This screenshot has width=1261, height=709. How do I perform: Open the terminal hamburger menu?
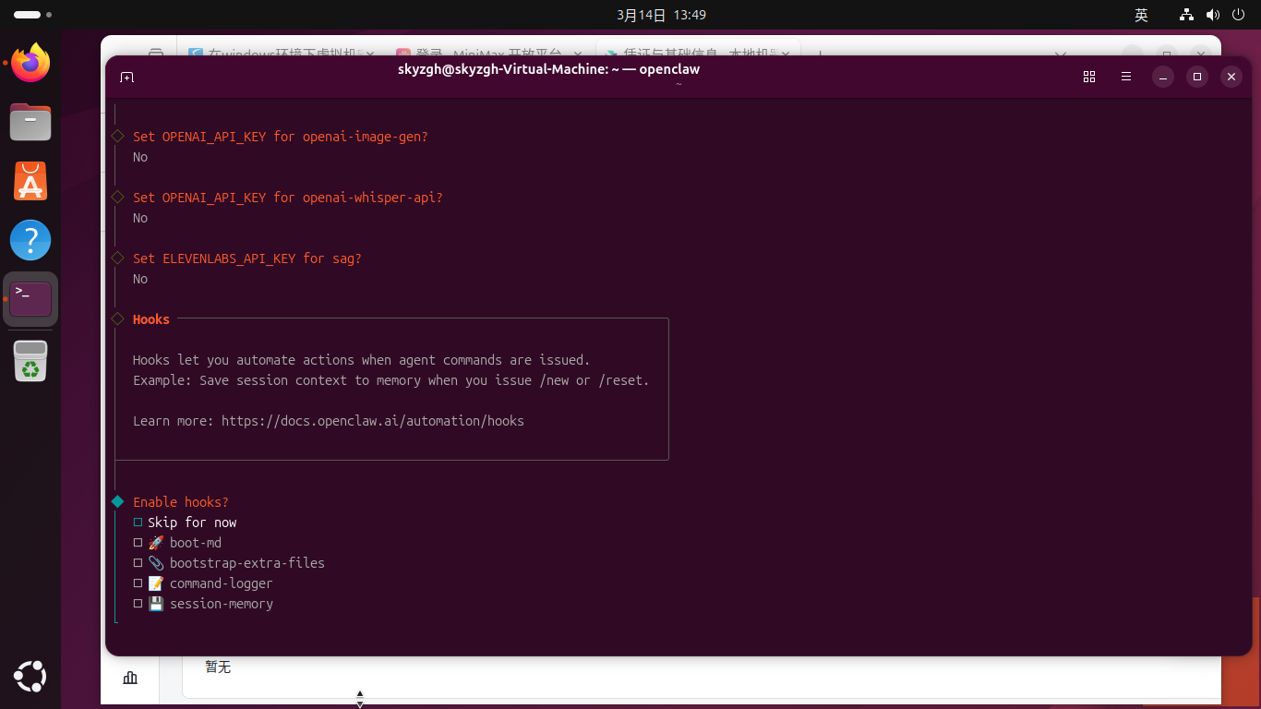[x=1126, y=78]
